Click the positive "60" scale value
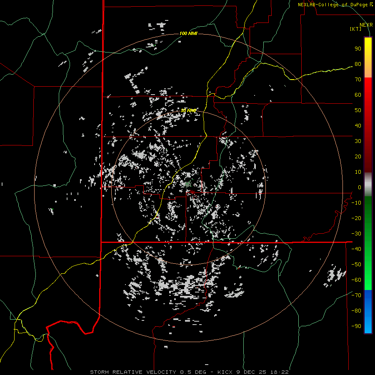Viewport: 375px width, 375px height. pyautogui.click(x=358, y=95)
